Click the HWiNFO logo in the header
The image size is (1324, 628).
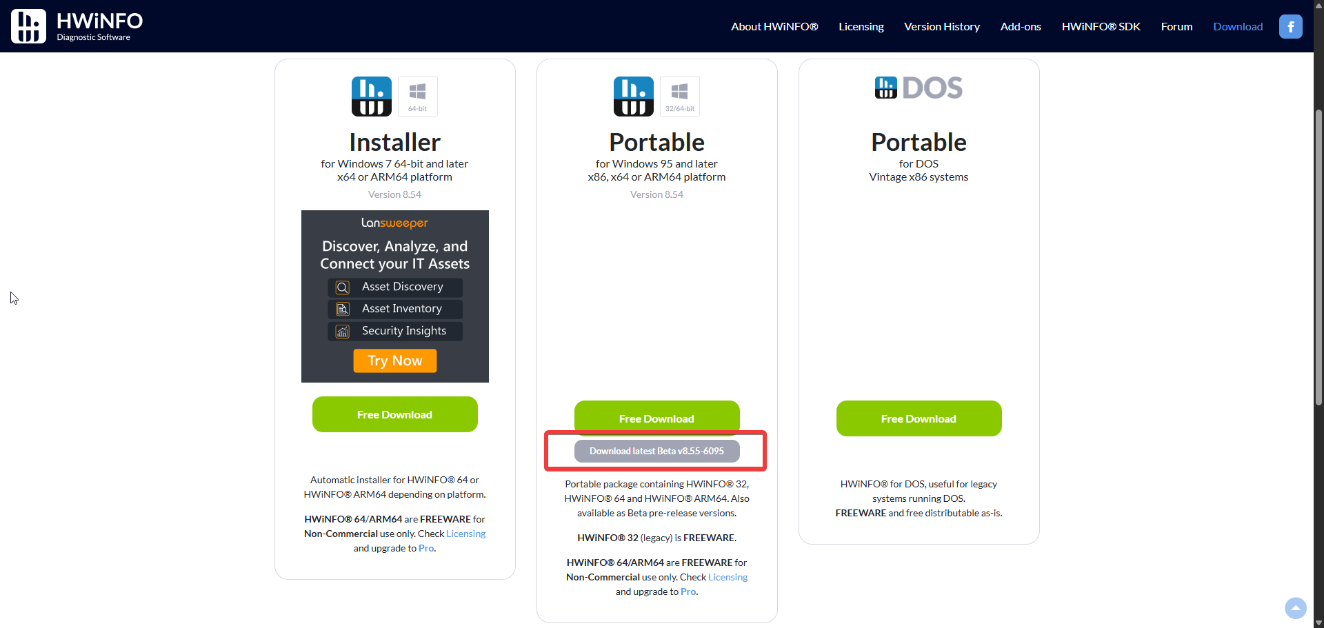pos(77,26)
